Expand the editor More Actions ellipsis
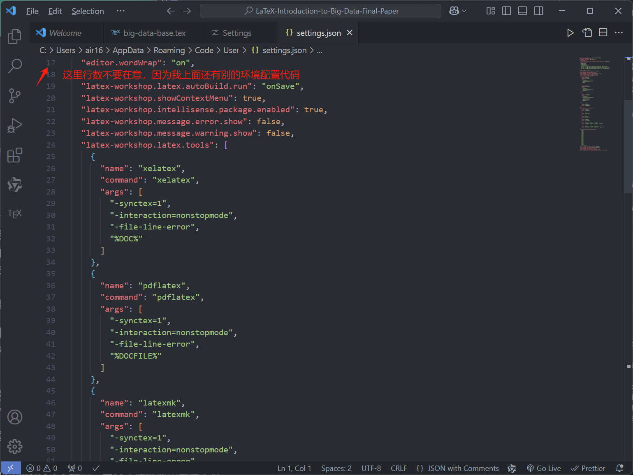This screenshot has width=633, height=475. point(619,33)
